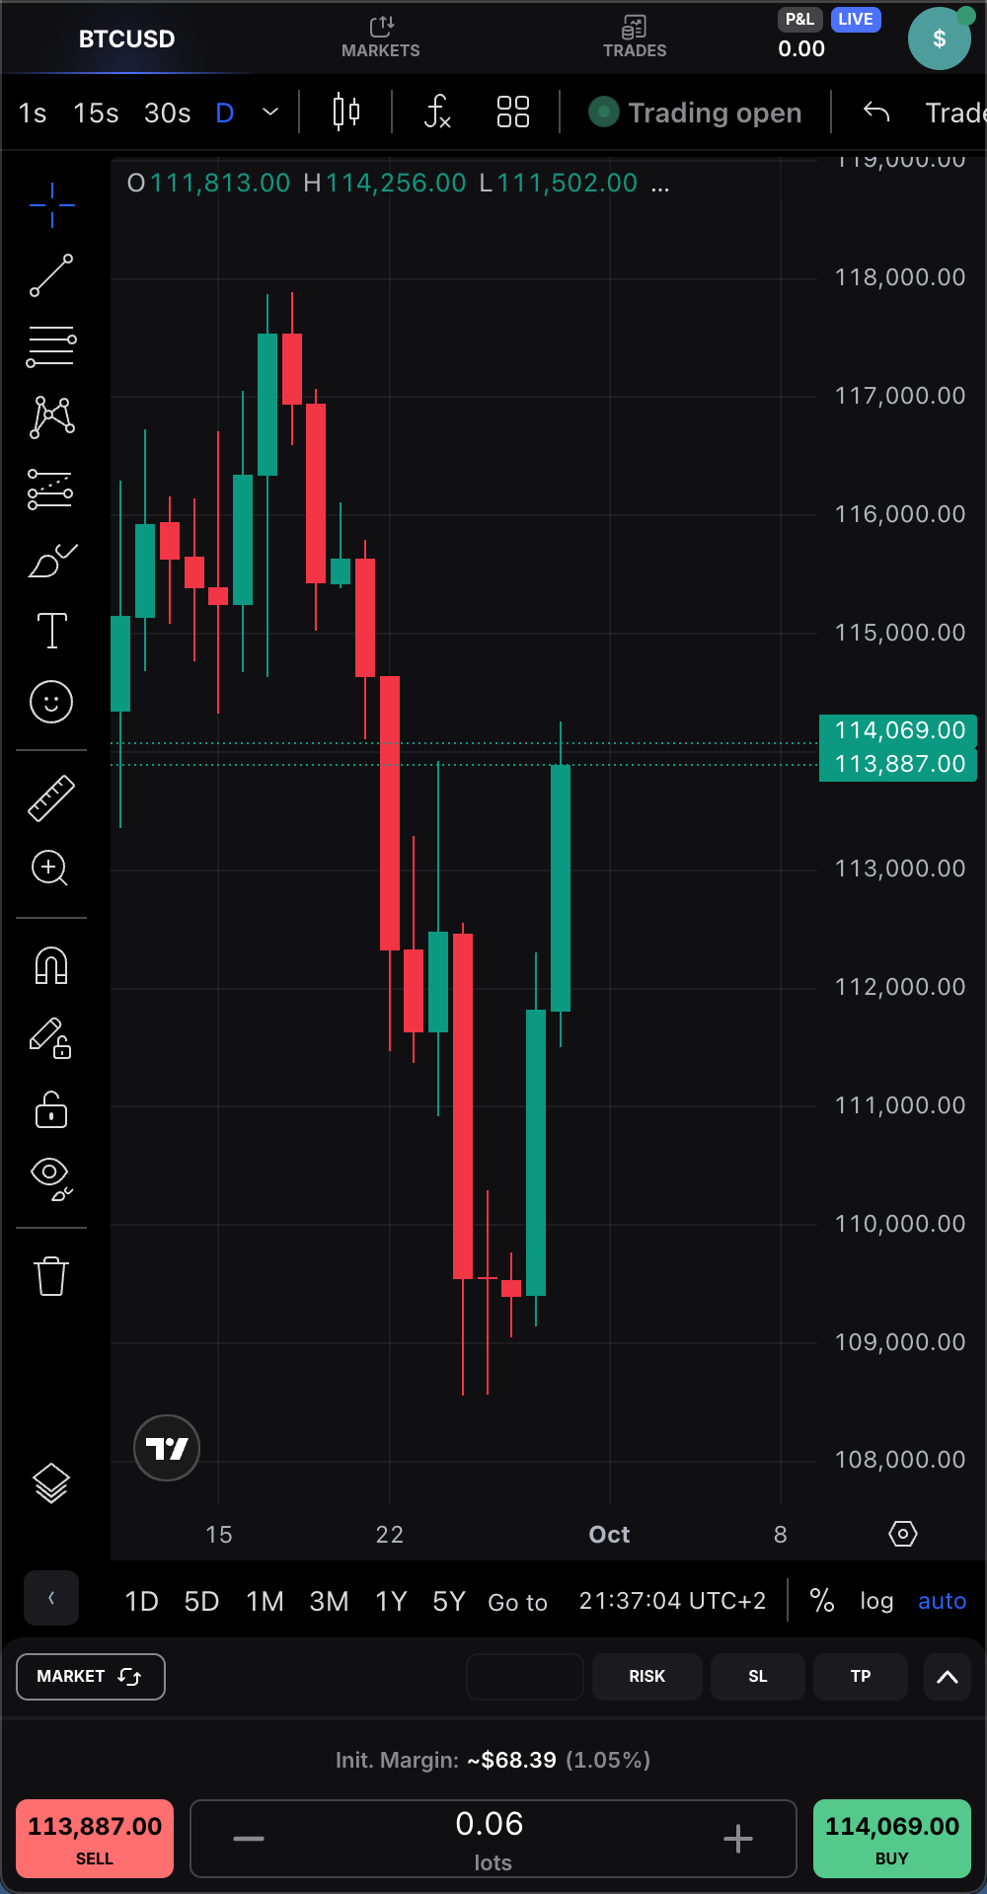Open the candlestick chart type selector
The width and height of the screenshot is (987, 1894).
[346, 113]
